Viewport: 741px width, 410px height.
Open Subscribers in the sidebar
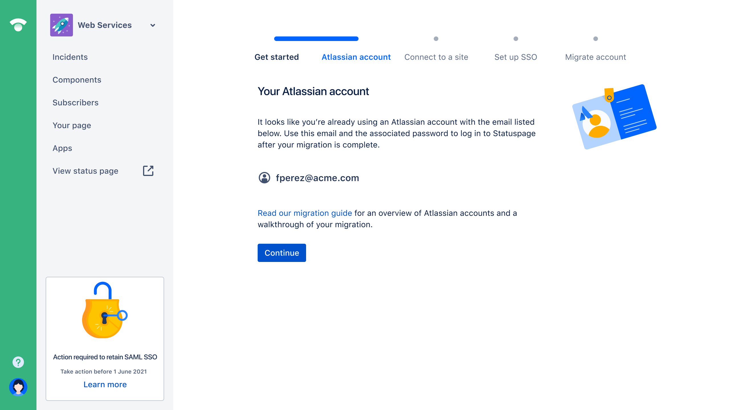[x=75, y=102]
